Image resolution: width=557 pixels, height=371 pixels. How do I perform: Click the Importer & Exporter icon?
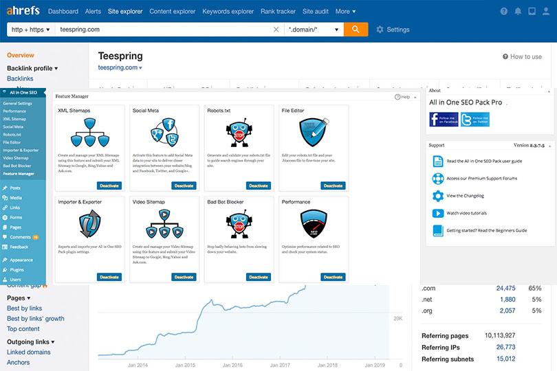click(x=90, y=223)
